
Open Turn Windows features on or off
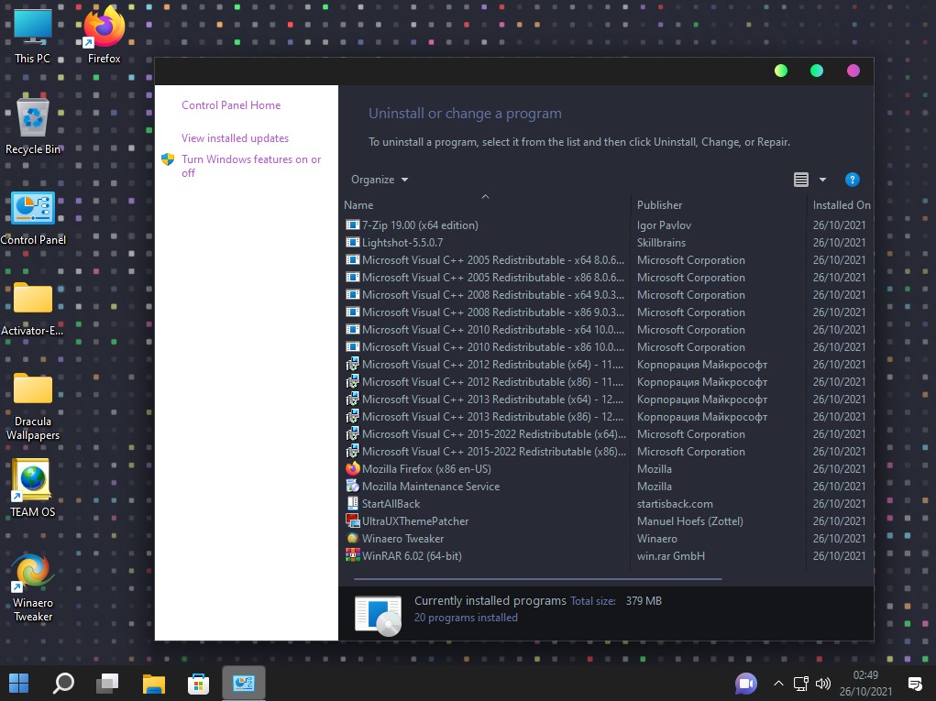(x=251, y=166)
